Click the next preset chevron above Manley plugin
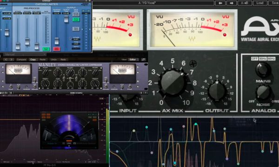The image size is (279, 167). pos(11,60)
